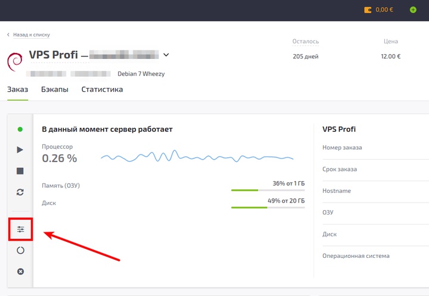Click the ОЗУ row in details panel
The height and width of the screenshot is (296, 429).
pos(375,213)
